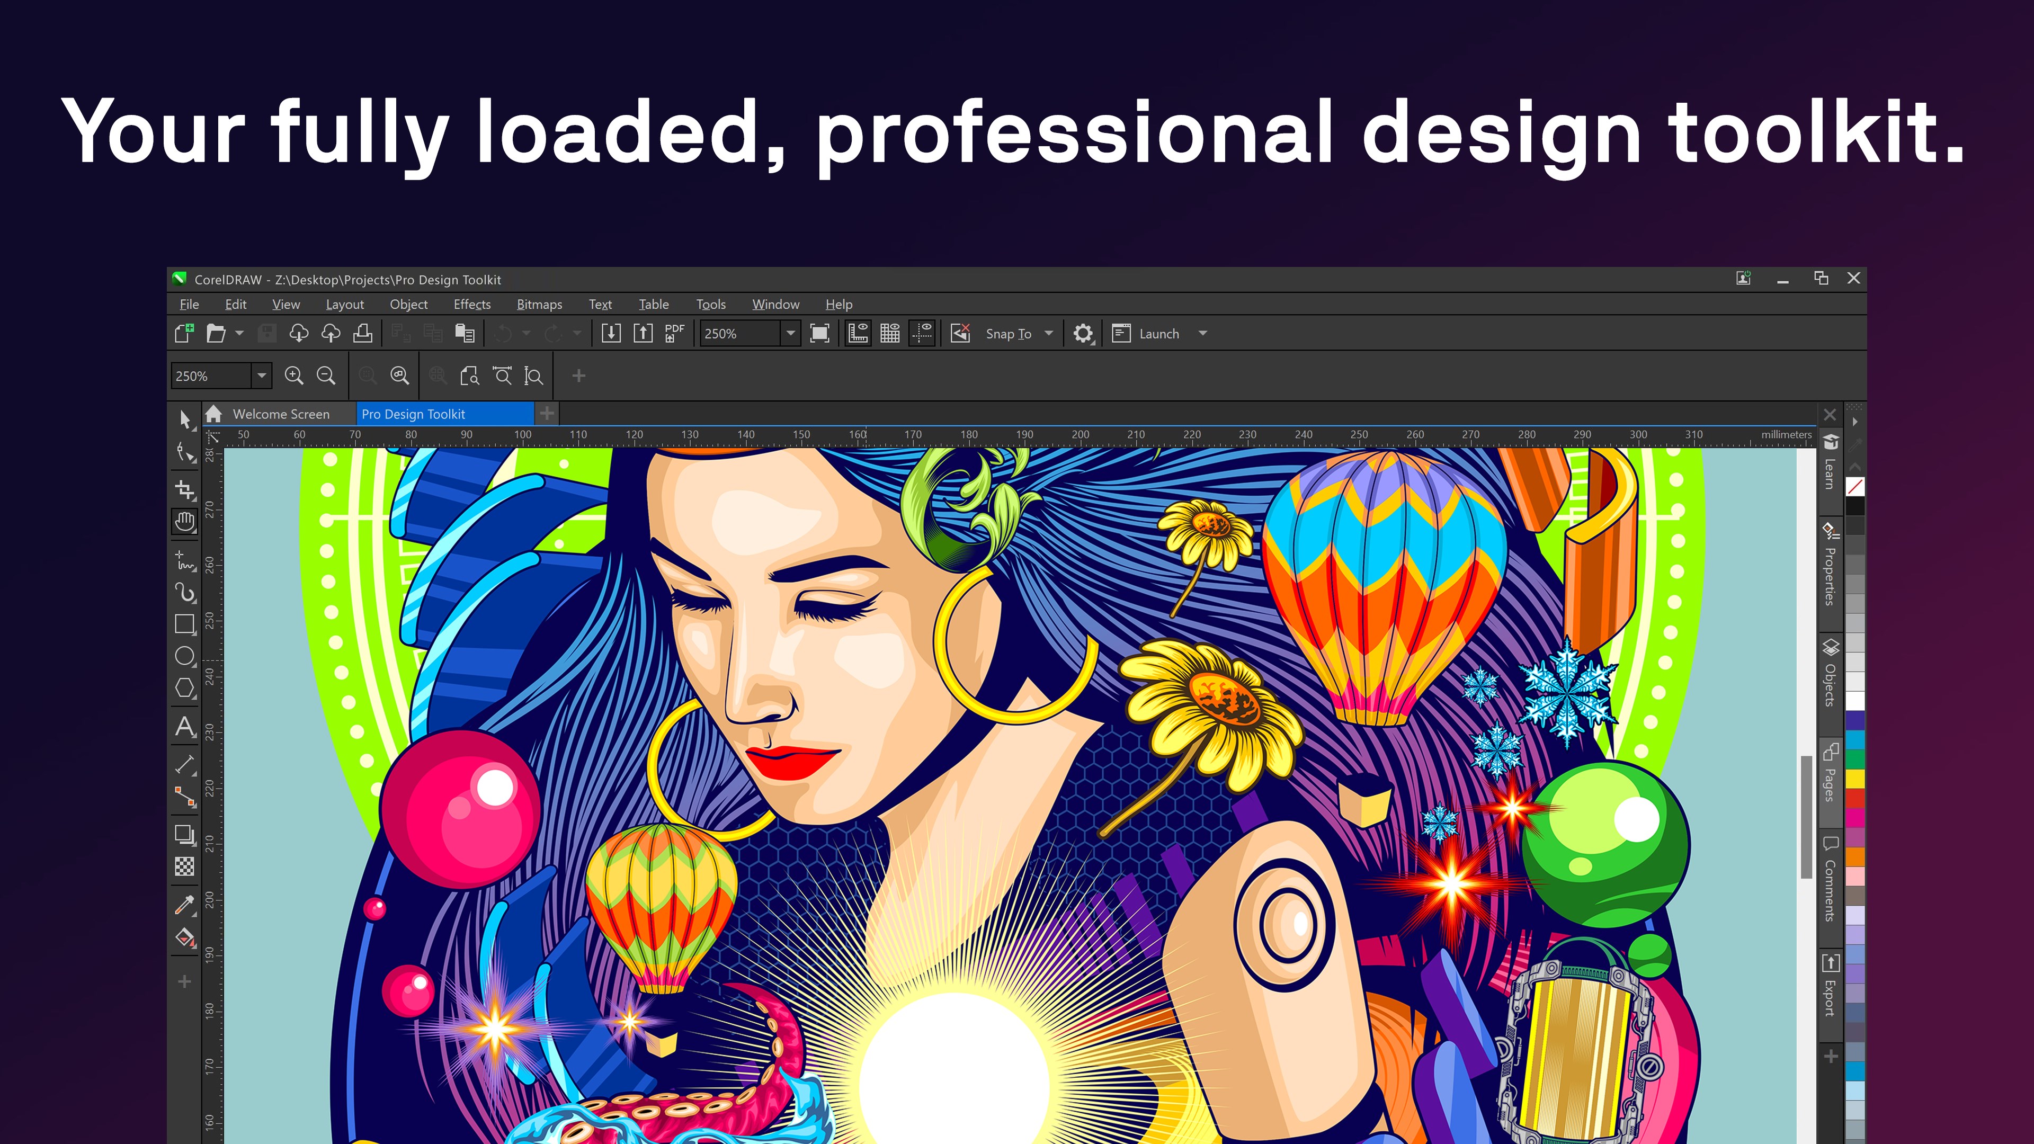Click the Zoom In toolbar icon
The image size is (2034, 1144).
(295, 376)
